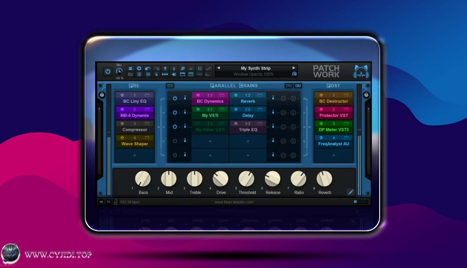Toggle solo on the first parallel chain
Screen dimensions: 467x268
(293, 98)
